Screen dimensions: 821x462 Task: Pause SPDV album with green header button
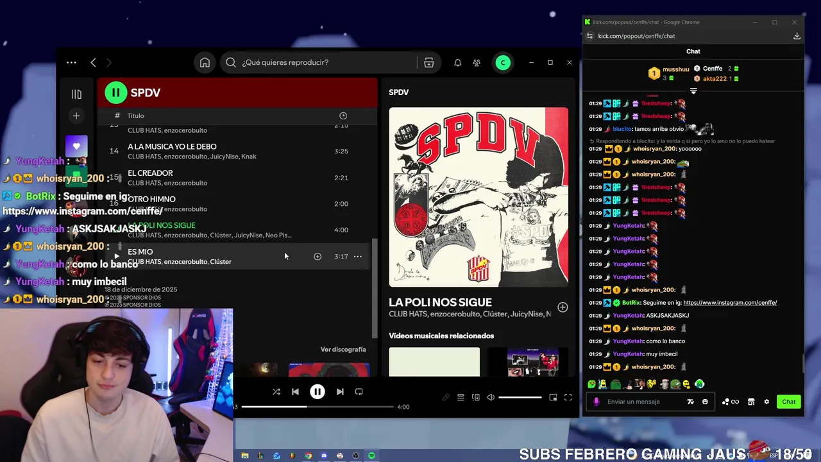coord(116,92)
